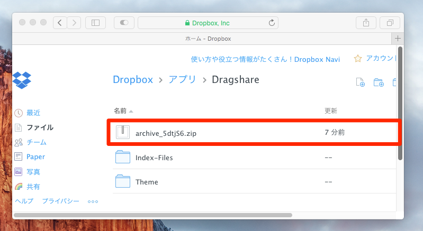The image size is (423, 231).
Task: Select 最近 in the sidebar
Action: click(x=33, y=113)
